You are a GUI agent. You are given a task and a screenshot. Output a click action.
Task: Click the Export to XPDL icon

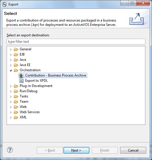[x=21, y=81]
